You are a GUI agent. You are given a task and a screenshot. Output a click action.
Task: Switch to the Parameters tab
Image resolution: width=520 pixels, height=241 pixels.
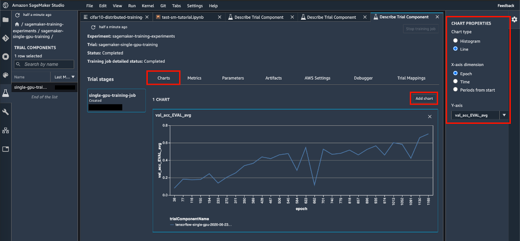click(233, 78)
